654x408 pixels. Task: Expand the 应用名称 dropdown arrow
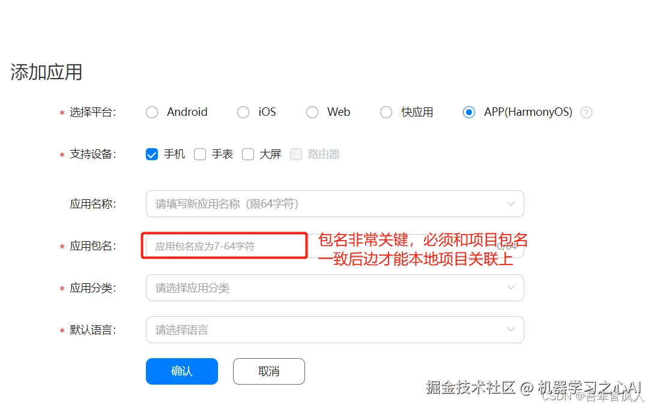(511, 204)
